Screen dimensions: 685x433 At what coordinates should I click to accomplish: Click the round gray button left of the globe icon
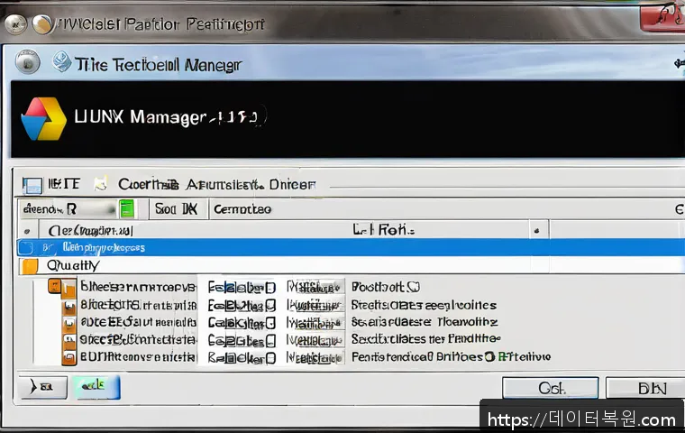click(28, 62)
